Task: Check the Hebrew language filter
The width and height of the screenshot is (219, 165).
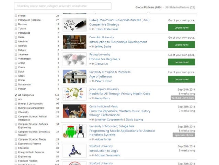Action: point(16,50)
